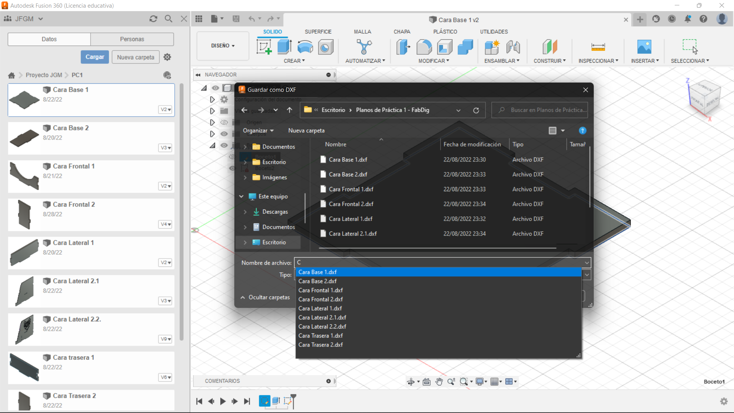Click the Insert image icon
The height and width of the screenshot is (413, 734).
coord(644,47)
